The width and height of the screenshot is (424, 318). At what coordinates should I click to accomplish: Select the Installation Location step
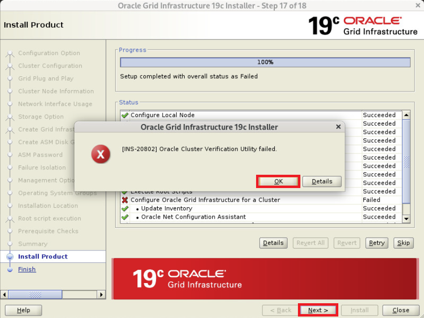click(48, 205)
